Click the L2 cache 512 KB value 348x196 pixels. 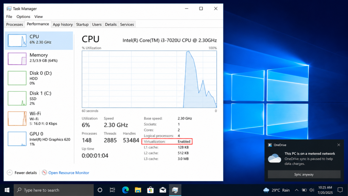[183, 153]
